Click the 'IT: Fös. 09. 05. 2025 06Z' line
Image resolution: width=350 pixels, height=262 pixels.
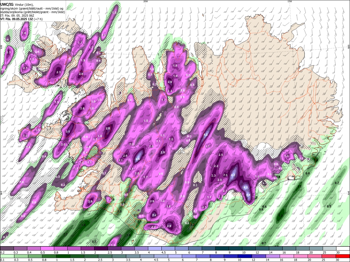(17, 16)
